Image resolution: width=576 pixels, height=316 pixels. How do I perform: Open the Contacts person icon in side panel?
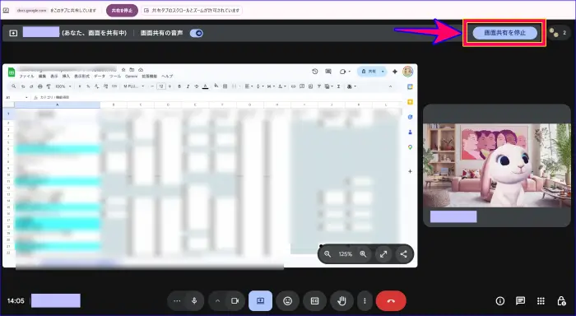coord(410,132)
